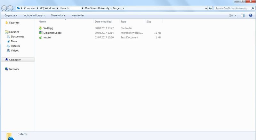Expand the arrow after Computer in breadcrumb
This screenshot has height=140, width=256.
pos(38,8)
